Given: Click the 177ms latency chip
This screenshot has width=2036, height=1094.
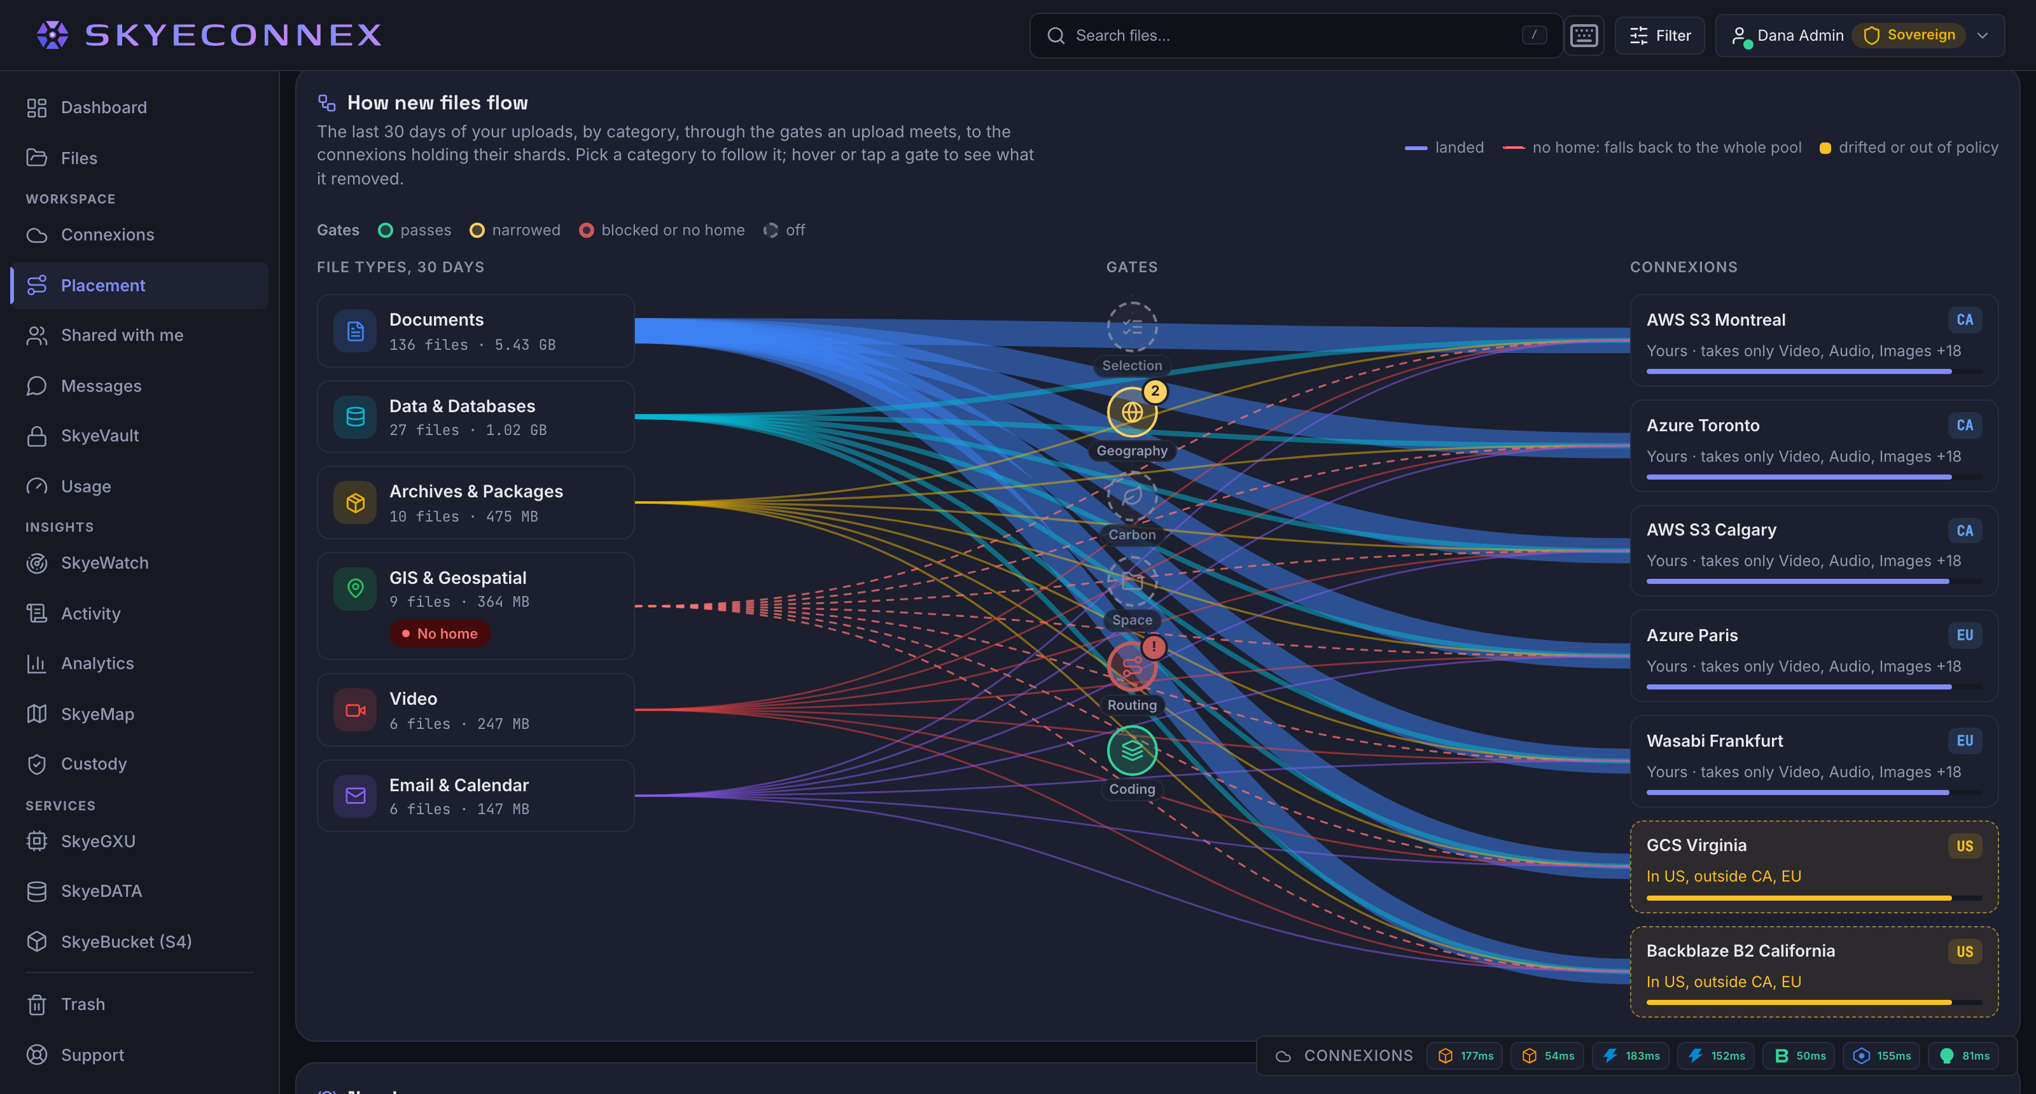Looking at the screenshot, I should click(x=1465, y=1056).
